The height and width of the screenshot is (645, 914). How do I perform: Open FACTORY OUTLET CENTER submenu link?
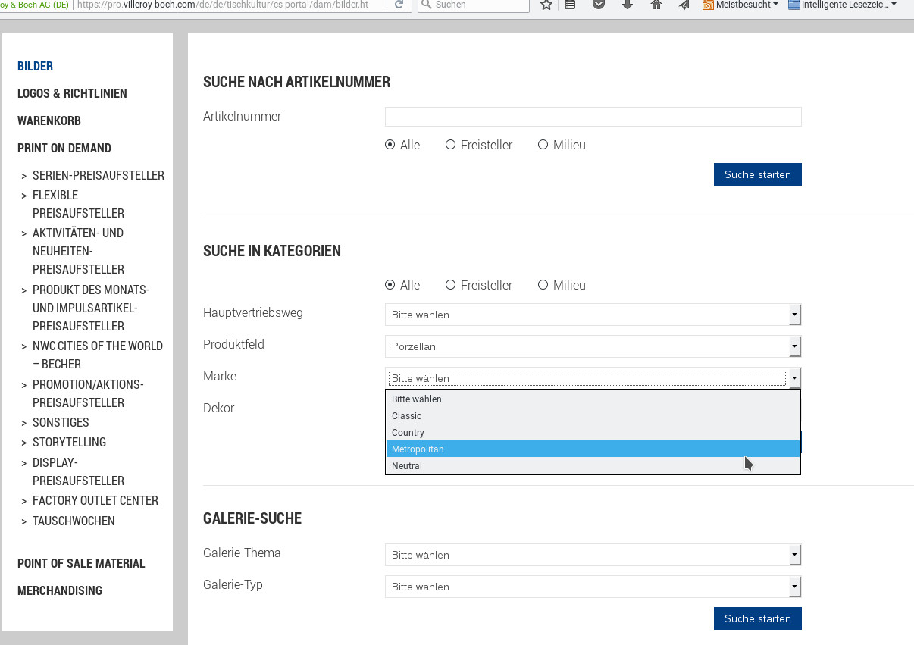[x=95, y=500]
